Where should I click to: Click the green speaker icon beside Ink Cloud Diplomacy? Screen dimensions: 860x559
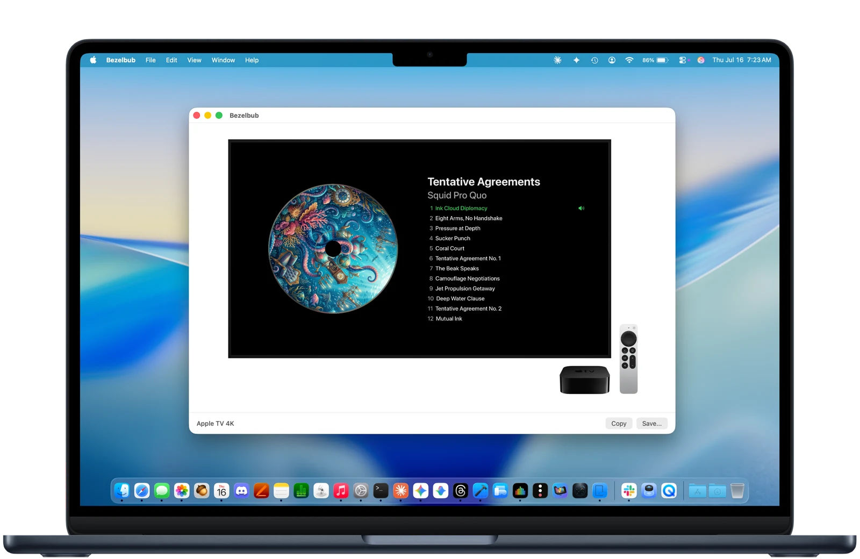pyautogui.click(x=581, y=208)
